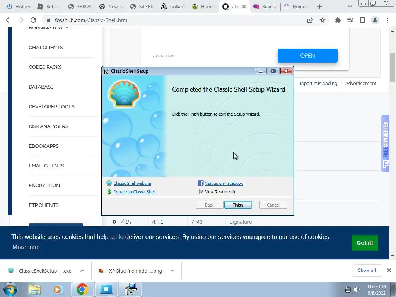Click the Free Converter side tab
This screenshot has height=297, width=396.
tap(386, 143)
